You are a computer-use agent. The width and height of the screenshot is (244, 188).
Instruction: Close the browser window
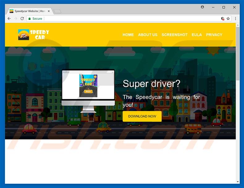234,7
